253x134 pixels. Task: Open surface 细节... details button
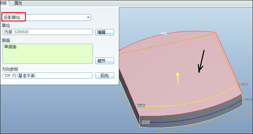pyautogui.click(x=105, y=61)
